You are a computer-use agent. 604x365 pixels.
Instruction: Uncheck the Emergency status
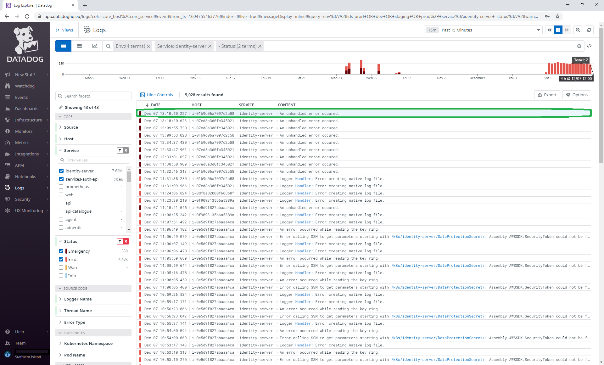tap(61, 251)
